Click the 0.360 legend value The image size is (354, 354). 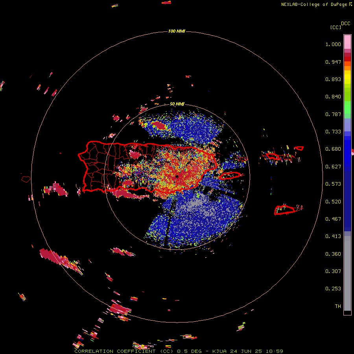coord(333,254)
